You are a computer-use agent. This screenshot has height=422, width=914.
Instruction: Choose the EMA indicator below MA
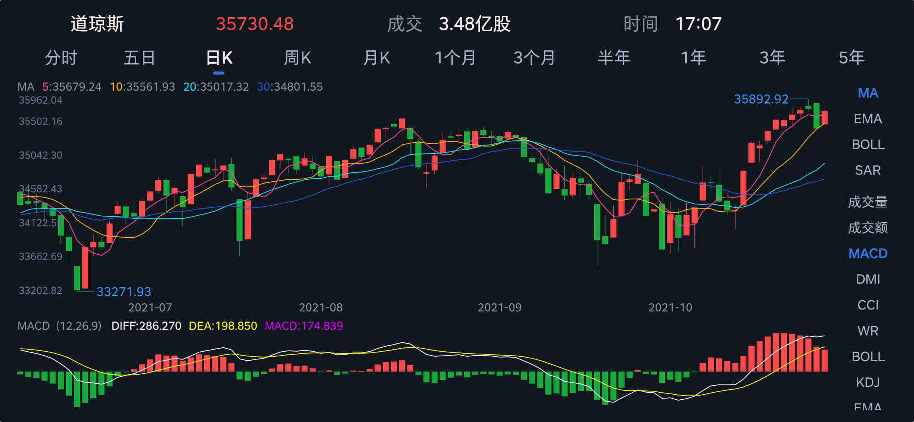868,118
